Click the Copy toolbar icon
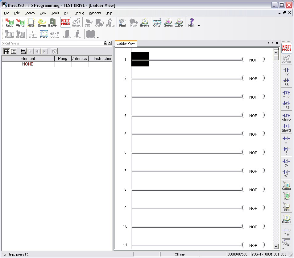294x258 pixels. pos(99,23)
